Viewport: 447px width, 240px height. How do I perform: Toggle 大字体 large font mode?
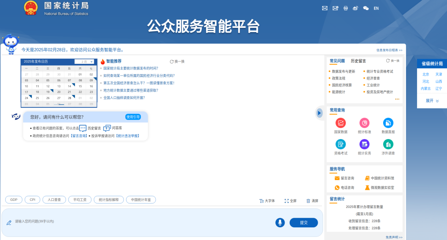point(267,201)
